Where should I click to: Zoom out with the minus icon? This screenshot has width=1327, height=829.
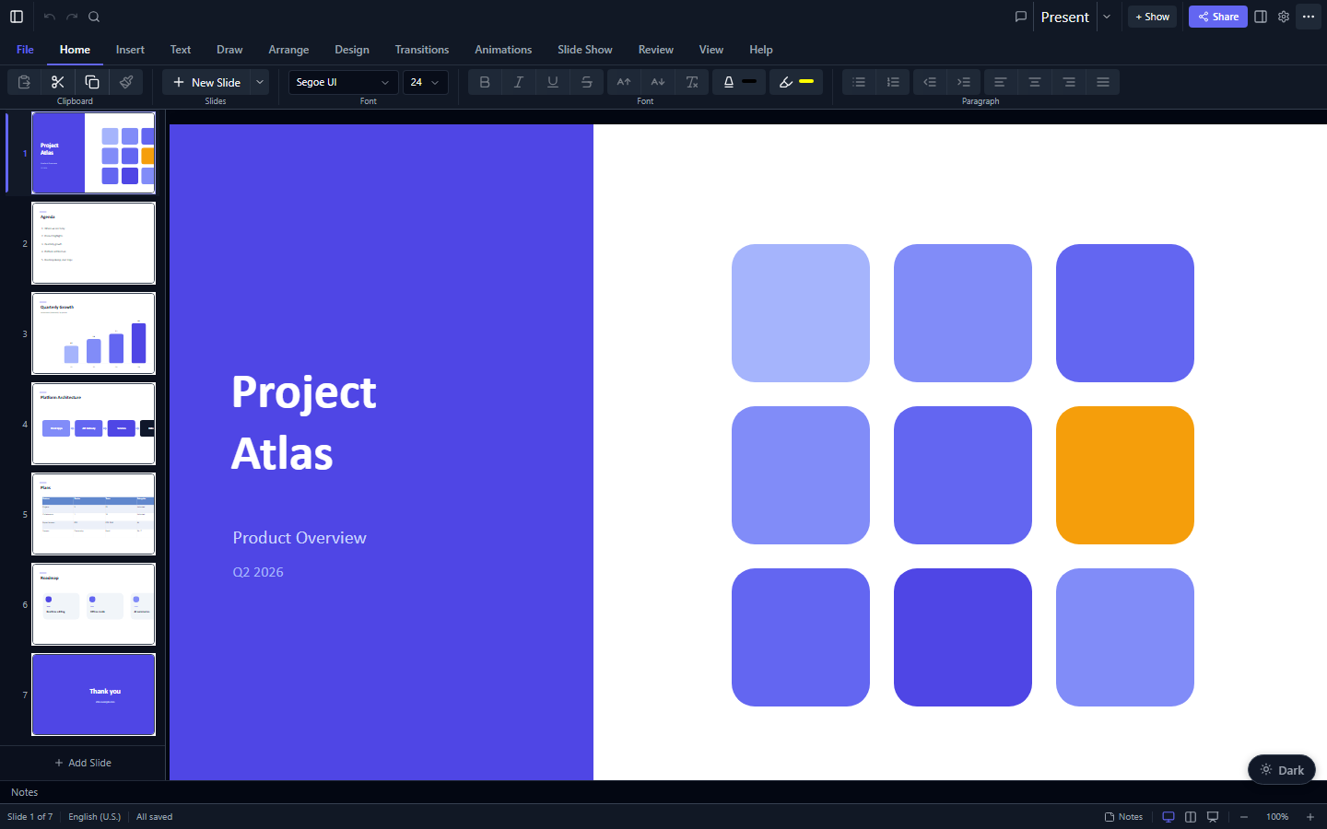[x=1244, y=817]
